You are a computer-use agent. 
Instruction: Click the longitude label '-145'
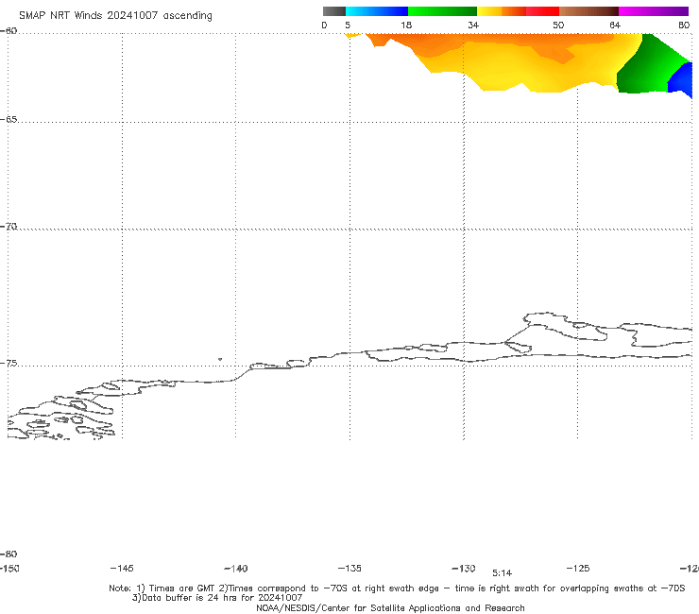pos(122,569)
